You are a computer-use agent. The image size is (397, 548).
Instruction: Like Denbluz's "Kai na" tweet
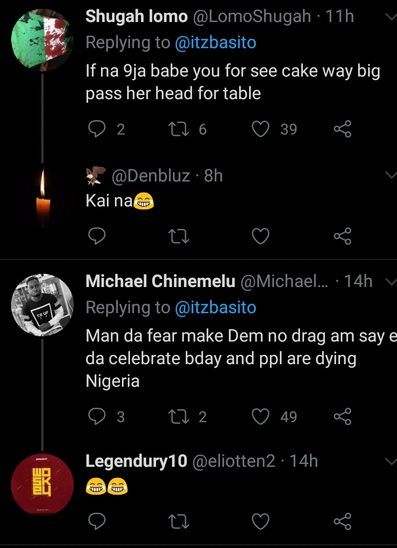(261, 236)
